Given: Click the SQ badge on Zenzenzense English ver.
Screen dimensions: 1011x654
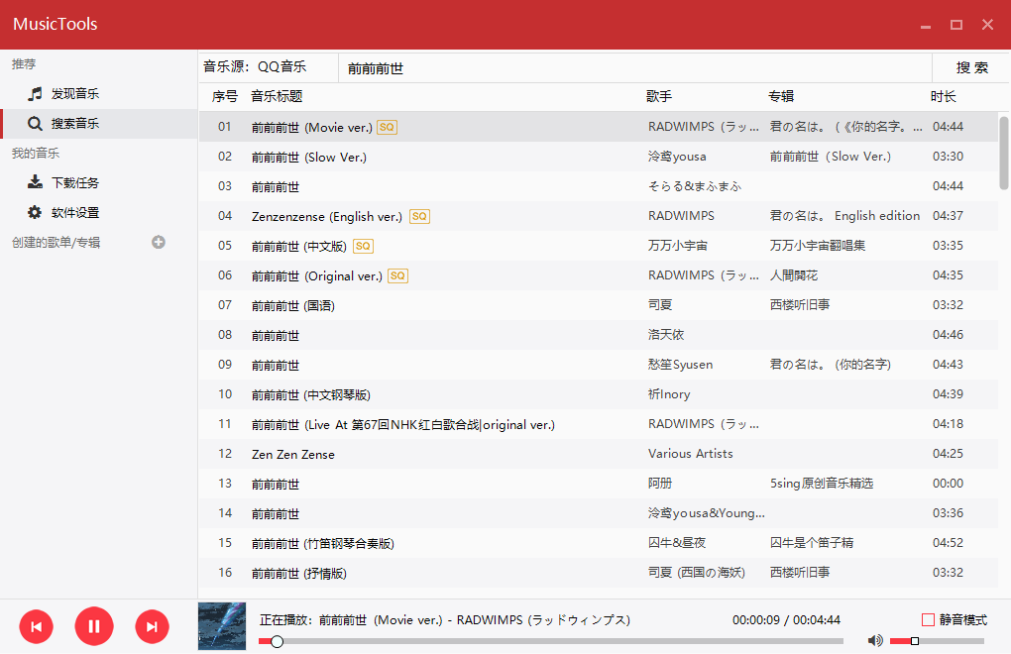Looking at the screenshot, I should pyautogui.click(x=419, y=216).
